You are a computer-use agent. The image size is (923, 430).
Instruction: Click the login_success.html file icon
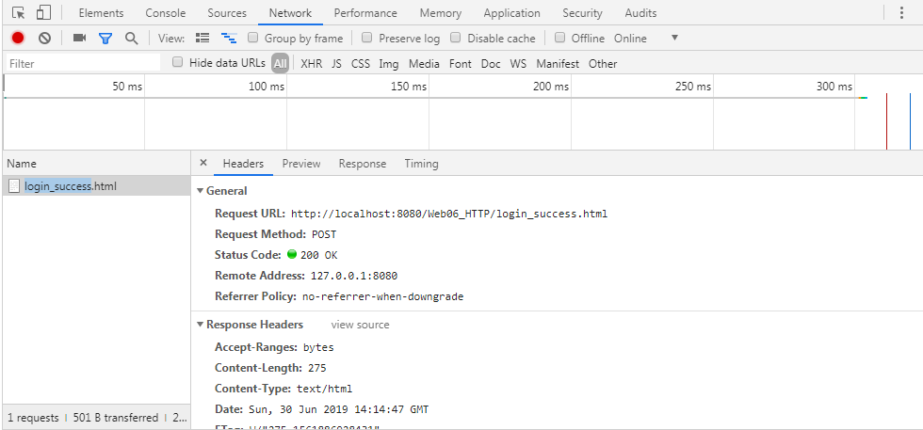[x=15, y=186]
